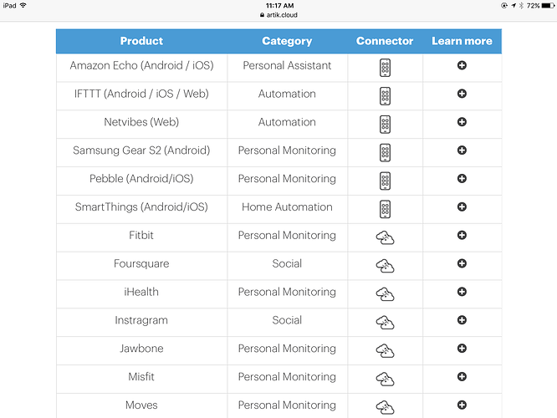Viewport: 557px width, 418px height.
Task: Click the Netvibes mobile connector icon
Action: click(385, 125)
